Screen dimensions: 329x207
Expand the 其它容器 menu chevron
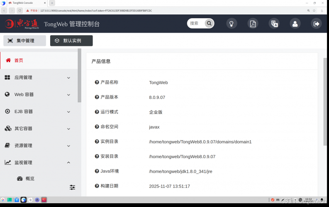pos(68,129)
